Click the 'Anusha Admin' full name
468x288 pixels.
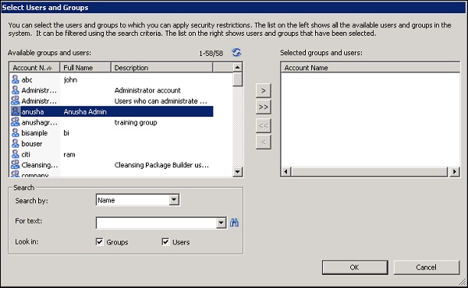click(85, 111)
